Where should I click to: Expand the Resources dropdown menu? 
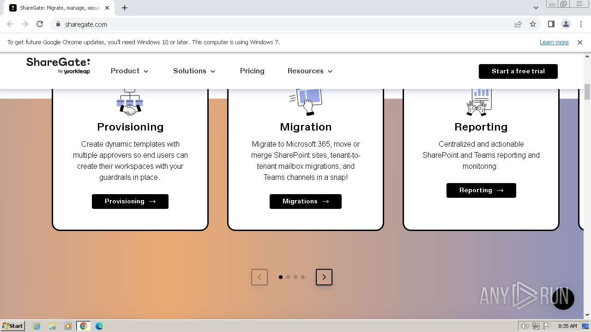click(x=310, y=71)
